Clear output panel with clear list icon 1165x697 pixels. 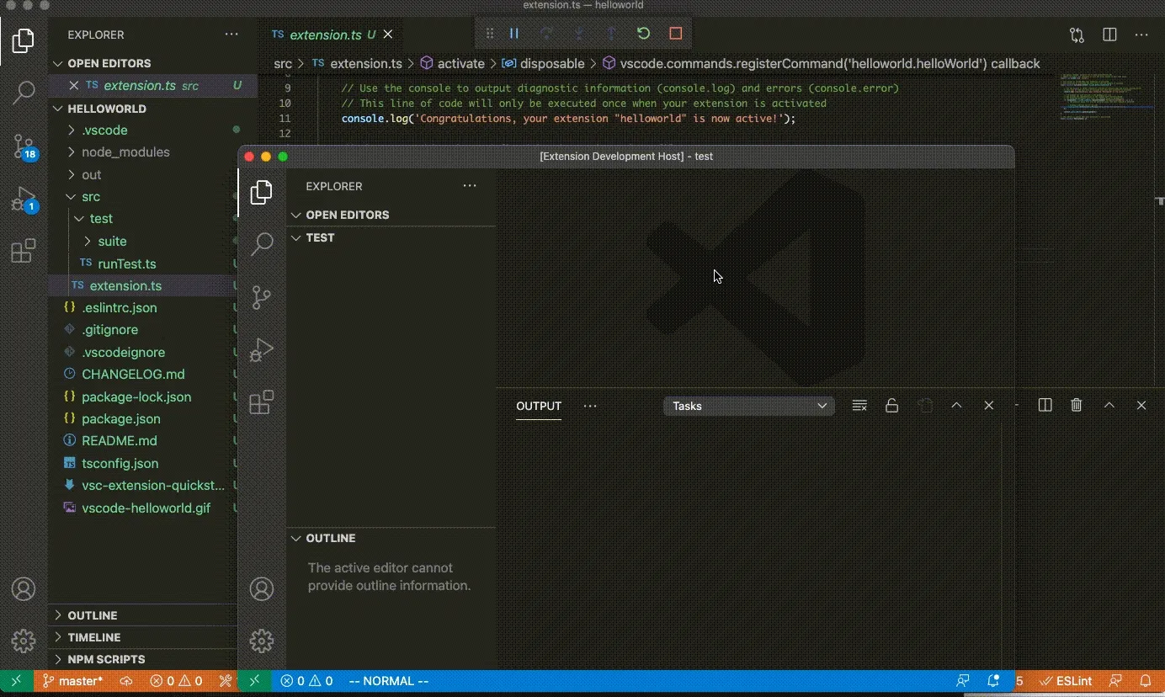click(x=859, y=406)
